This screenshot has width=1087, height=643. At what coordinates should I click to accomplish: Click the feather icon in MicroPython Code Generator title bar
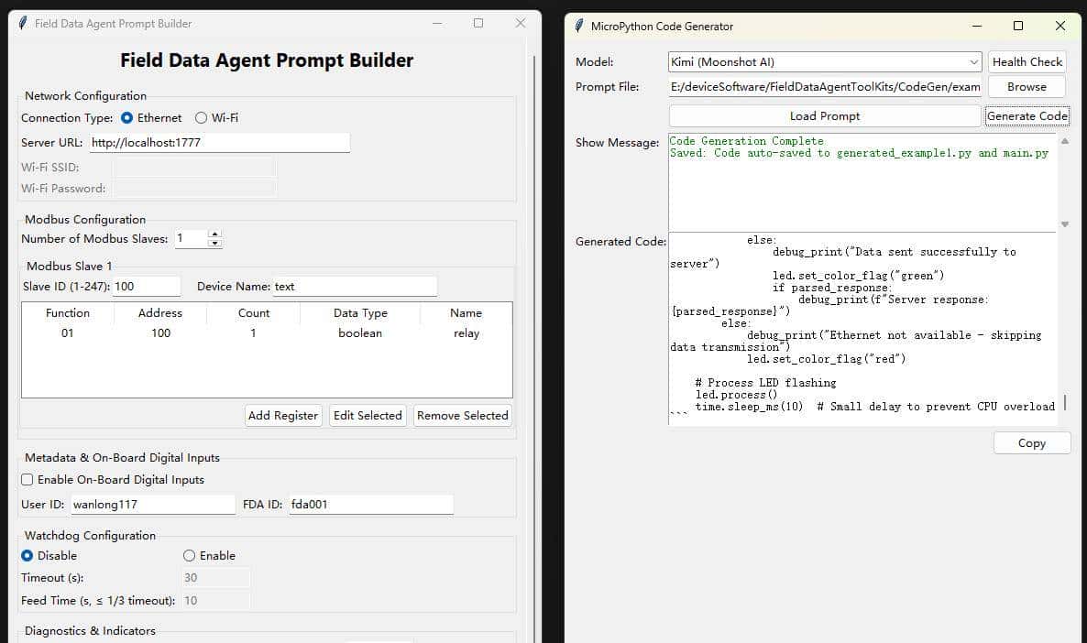pos(578,27)
